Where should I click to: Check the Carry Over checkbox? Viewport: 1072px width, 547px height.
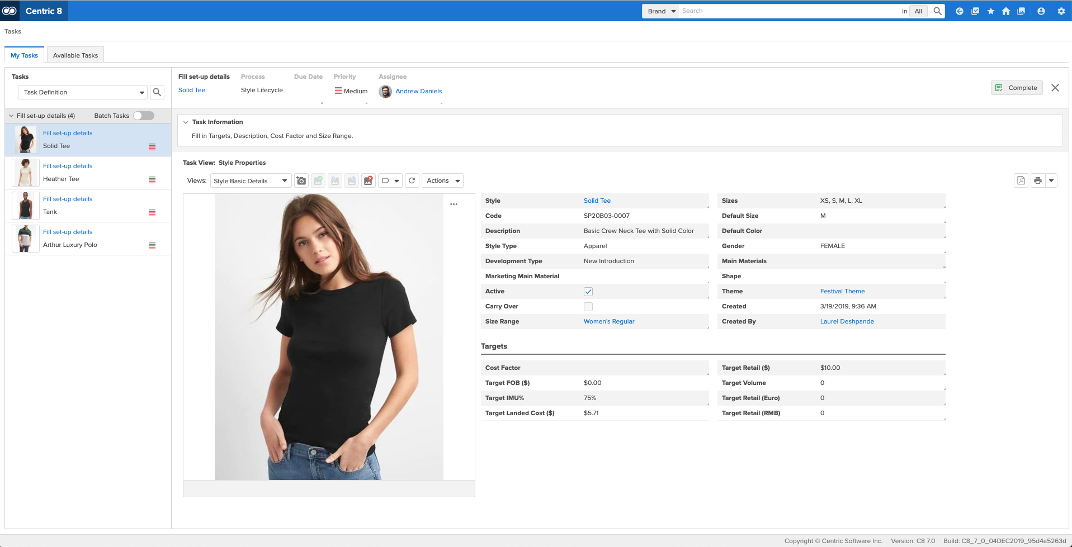click(x=588, y=307)
